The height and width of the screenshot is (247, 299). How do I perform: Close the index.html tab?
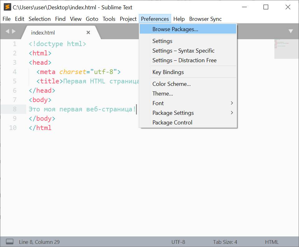click(x=88, y=33)
